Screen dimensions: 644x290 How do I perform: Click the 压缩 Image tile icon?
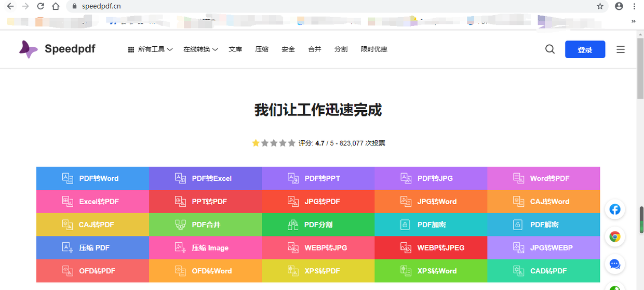pos(180,247)
